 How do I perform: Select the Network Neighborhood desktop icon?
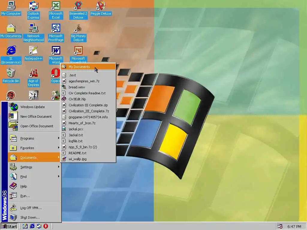(x=34, y=32)
